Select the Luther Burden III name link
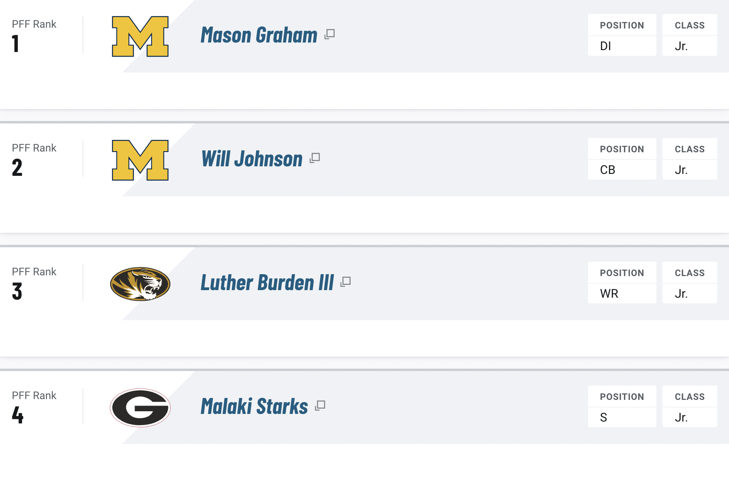Screen dimensions: 729x480 tap(267, 283)
